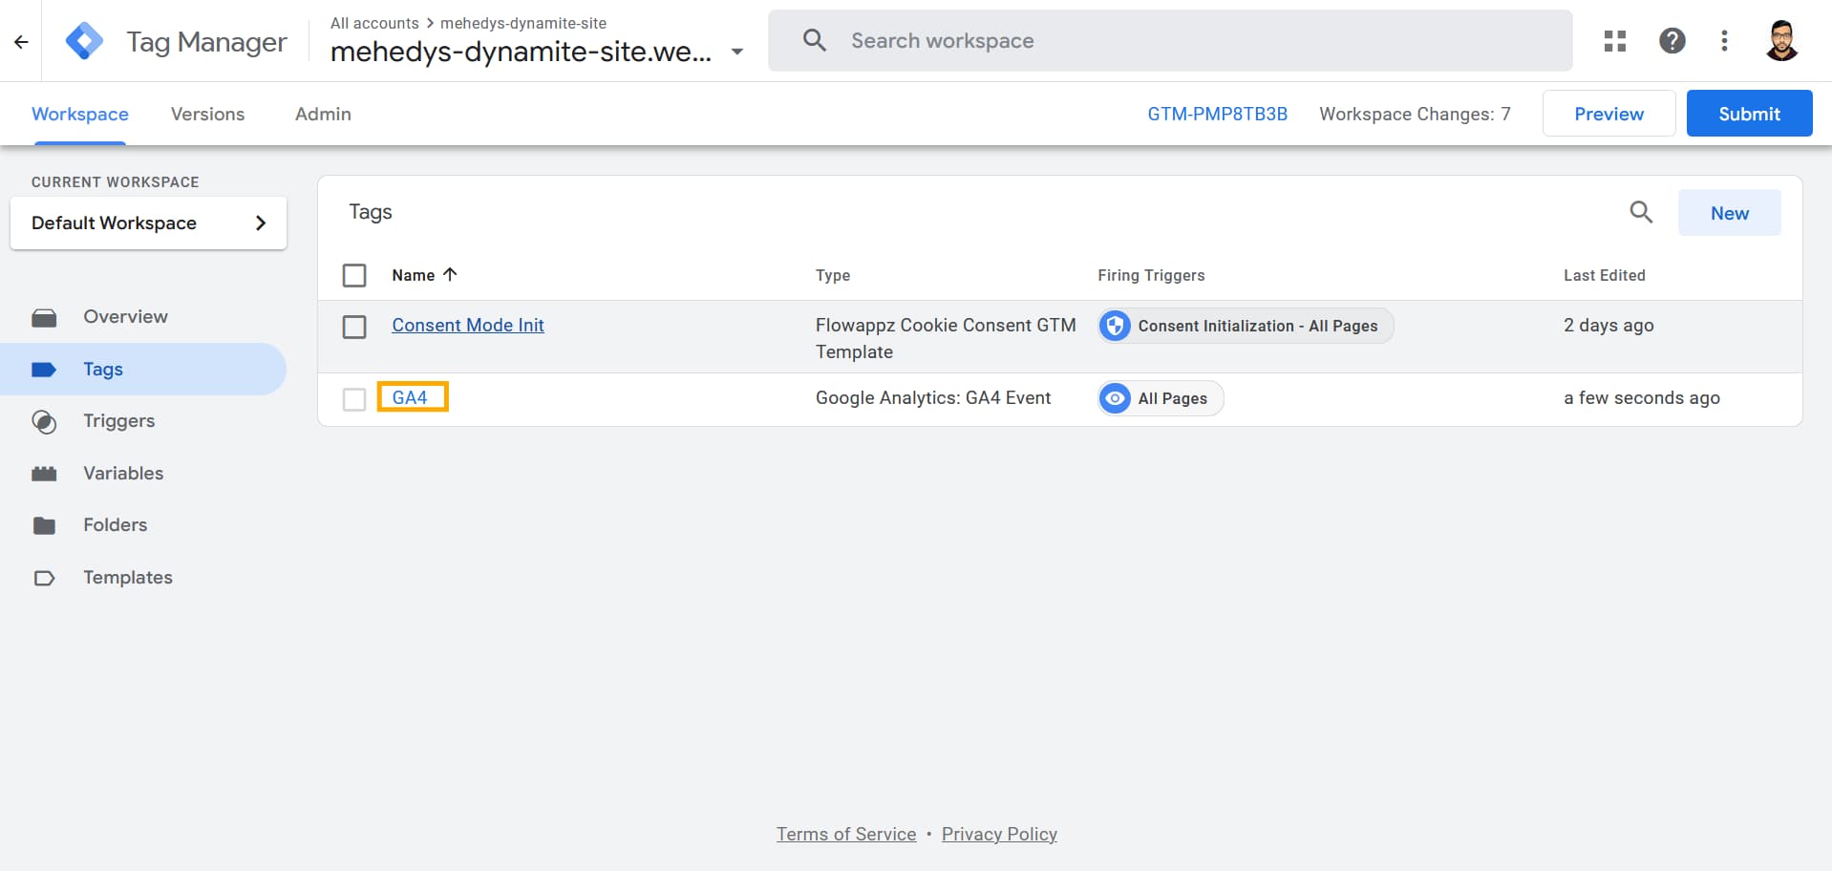Image resolution: width=1832 pixels, height=871 pixels.
Task: Open the user profile avatar
Action: click(x=1781, y=41)
